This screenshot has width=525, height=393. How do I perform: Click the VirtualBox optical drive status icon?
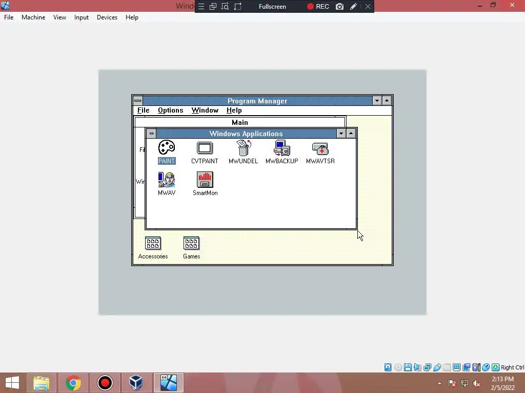(x=398, y=367)
